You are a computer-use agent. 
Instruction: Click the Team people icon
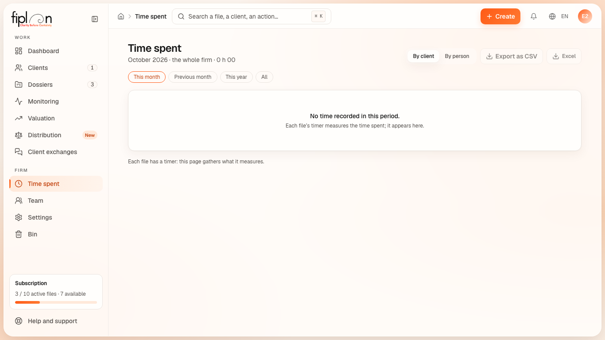tap(19, 201)
